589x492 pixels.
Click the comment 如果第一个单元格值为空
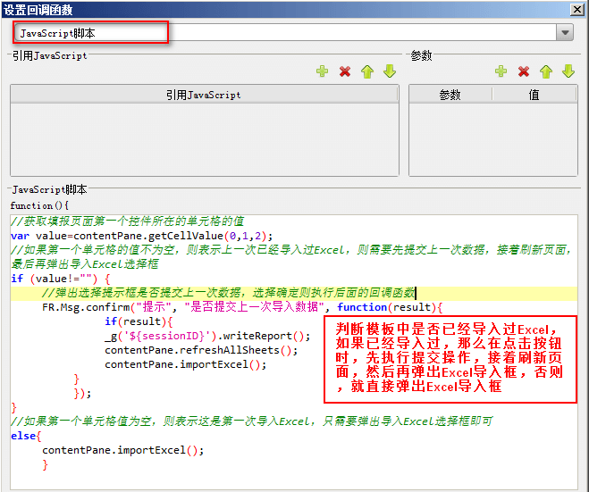252,421
